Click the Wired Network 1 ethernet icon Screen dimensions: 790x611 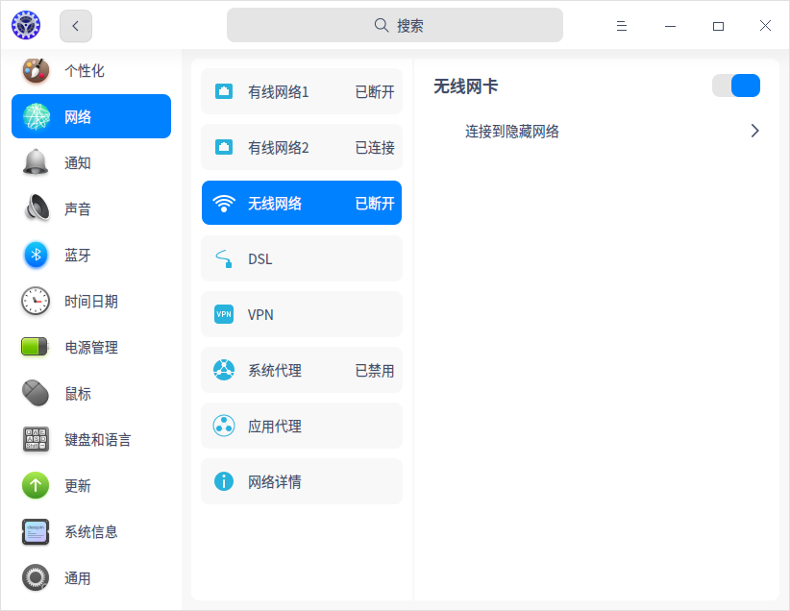click(224, 91)
